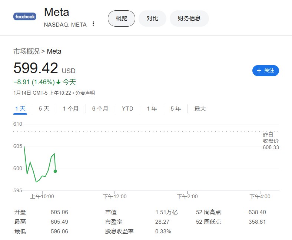Viewport: 292px width, 240px height.
Task: Click the 52 周低点 value 358.61
Action: tap(257, 222)
